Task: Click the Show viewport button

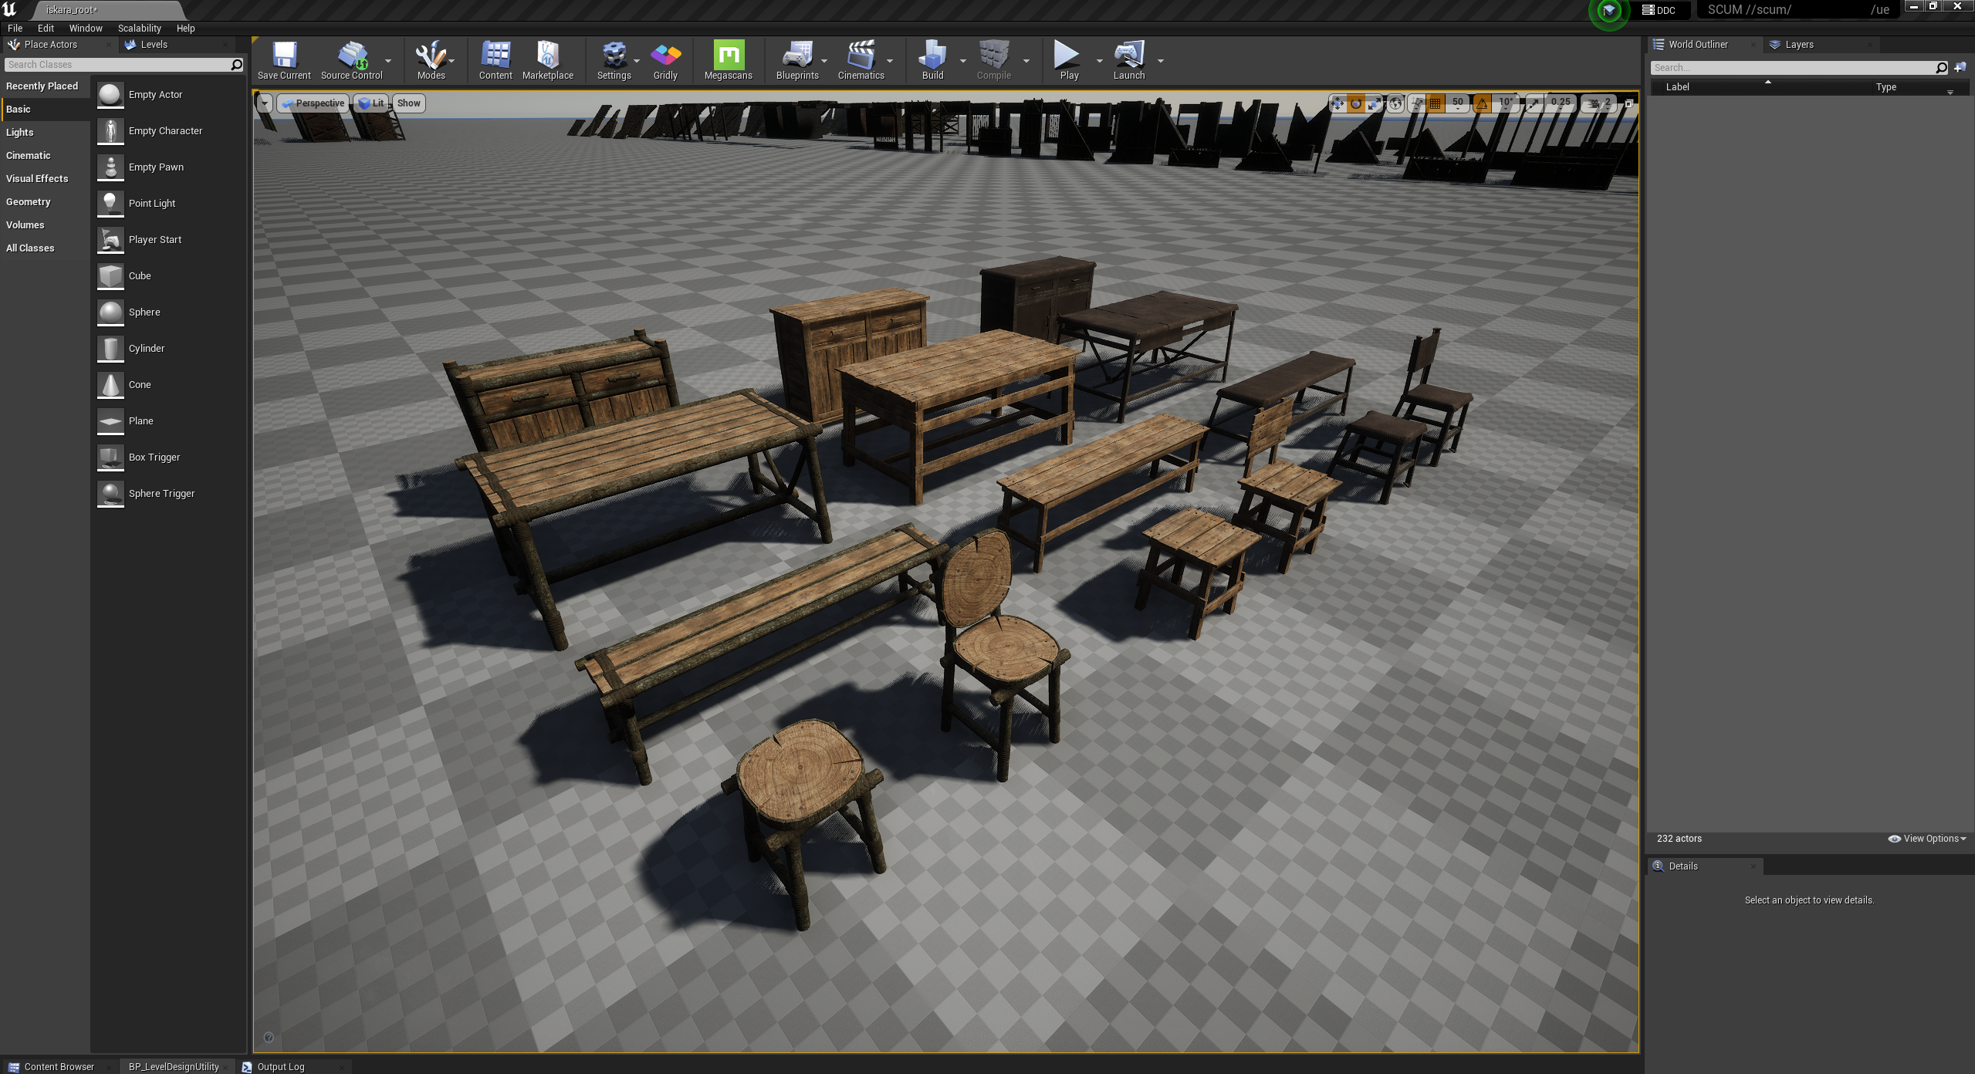Action: click(408, 103)
